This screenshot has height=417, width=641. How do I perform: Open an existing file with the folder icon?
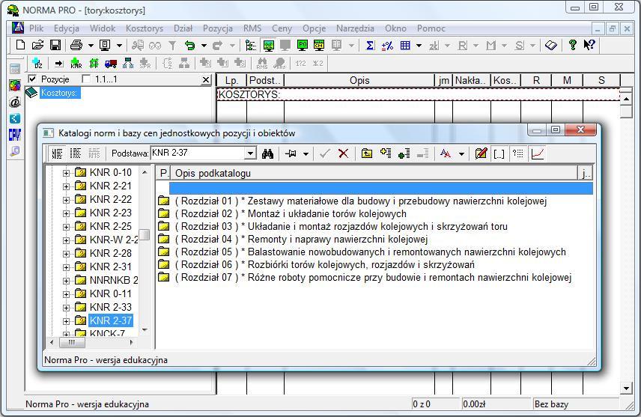click(x=37, y=45)
